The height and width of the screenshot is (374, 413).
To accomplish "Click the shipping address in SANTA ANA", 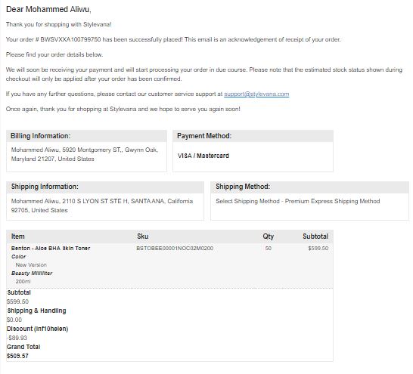I will pyautogui.click(x=102, y=206).
